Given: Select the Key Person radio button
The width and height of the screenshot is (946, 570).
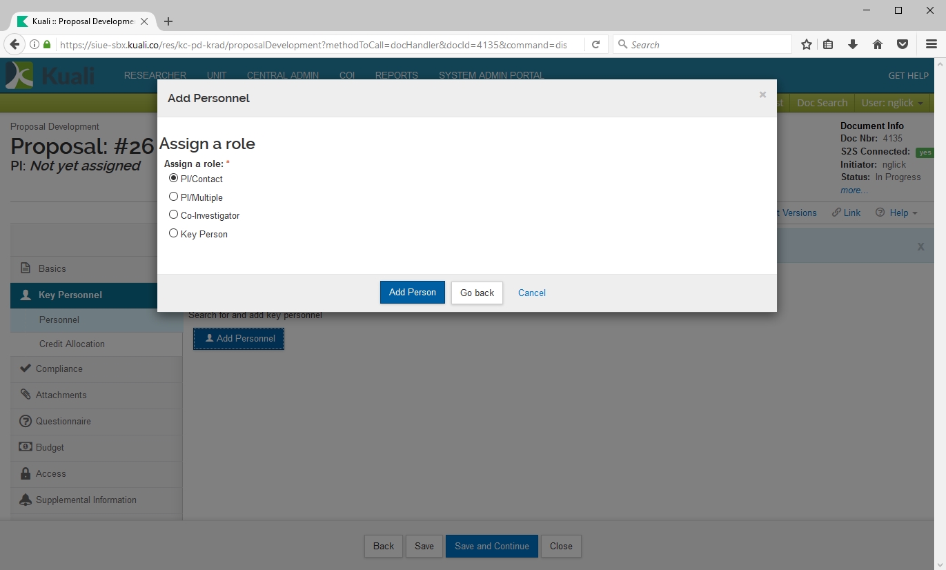Looking at the screenshot, I should (174, 233).
